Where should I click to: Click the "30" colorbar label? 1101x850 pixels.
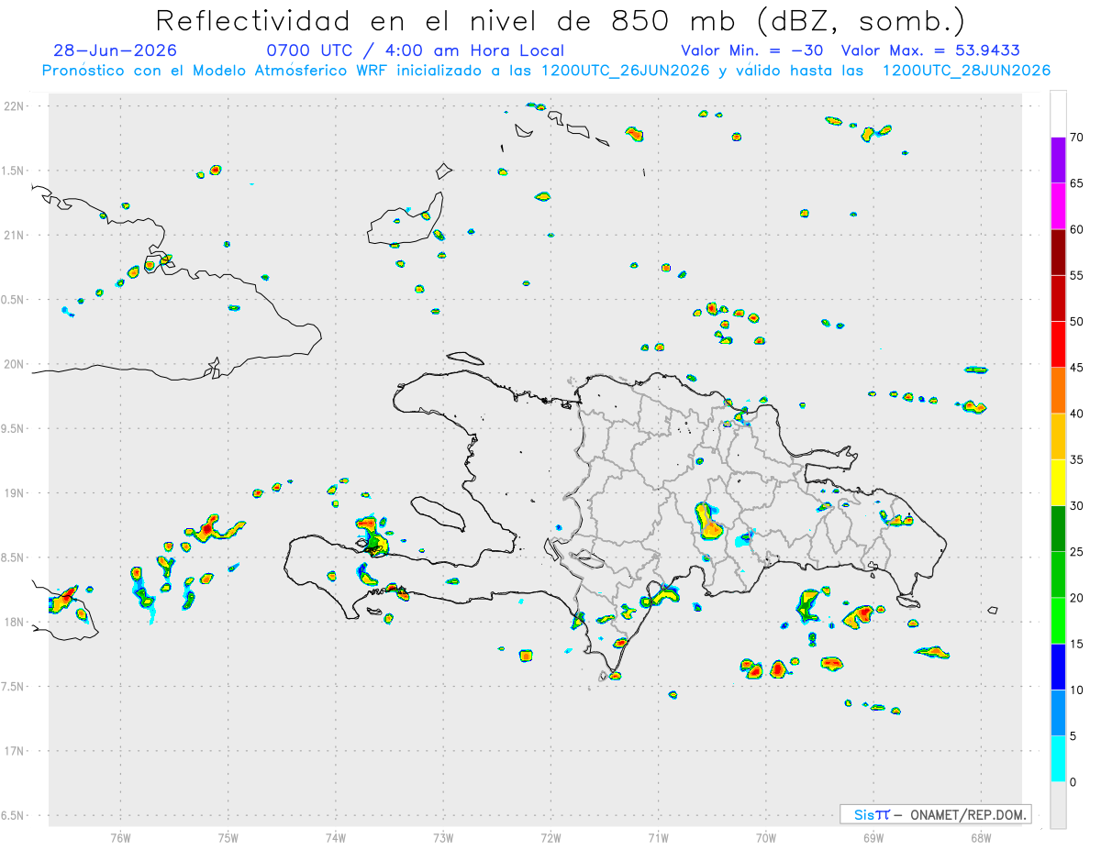(x=1077, y=506)
